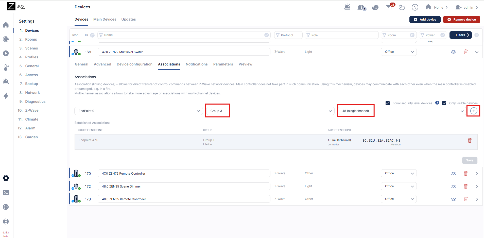484x238 pixels.
Task: Toggle Equal security level devices checkbox
Action: pos(388,103)
